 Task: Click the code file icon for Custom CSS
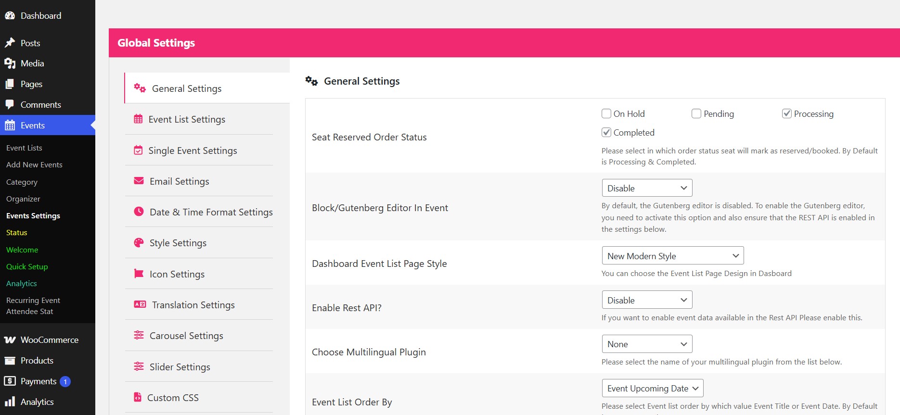click(138, 397)
